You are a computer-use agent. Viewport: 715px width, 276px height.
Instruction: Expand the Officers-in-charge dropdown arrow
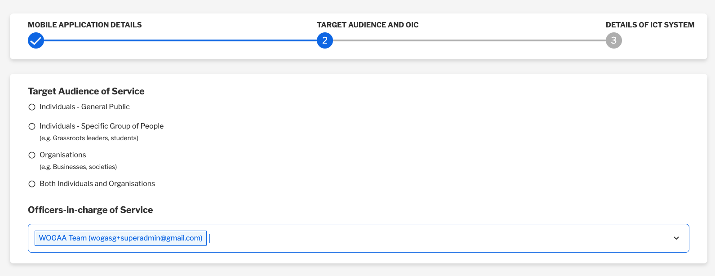pos(676,238)
